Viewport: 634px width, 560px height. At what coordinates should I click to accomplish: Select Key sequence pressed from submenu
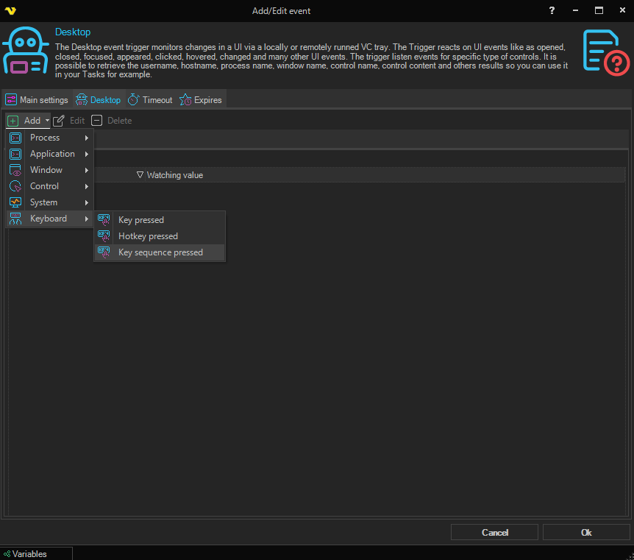tap(160, 252)
